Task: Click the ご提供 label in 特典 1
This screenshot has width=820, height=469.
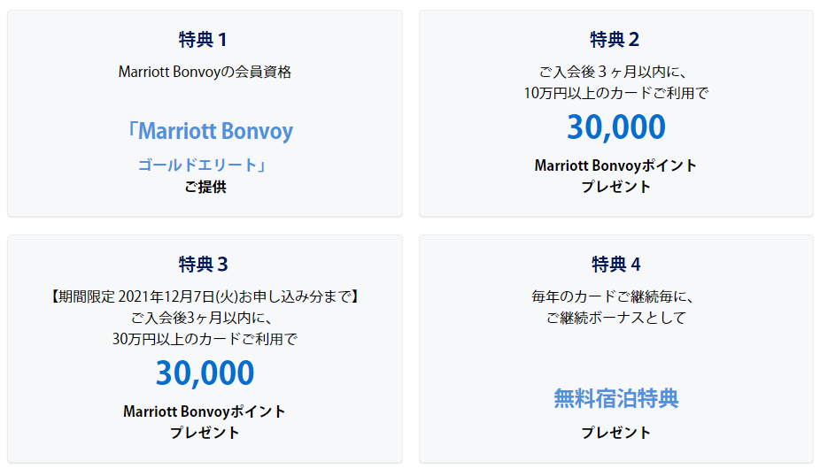Action: click(x=205, y=187)
